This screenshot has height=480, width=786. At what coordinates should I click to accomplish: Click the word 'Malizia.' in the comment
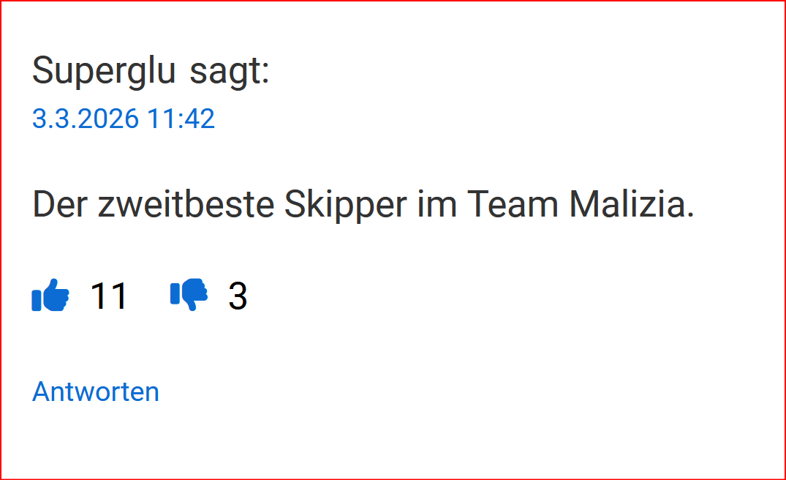[x=632, y=204]
